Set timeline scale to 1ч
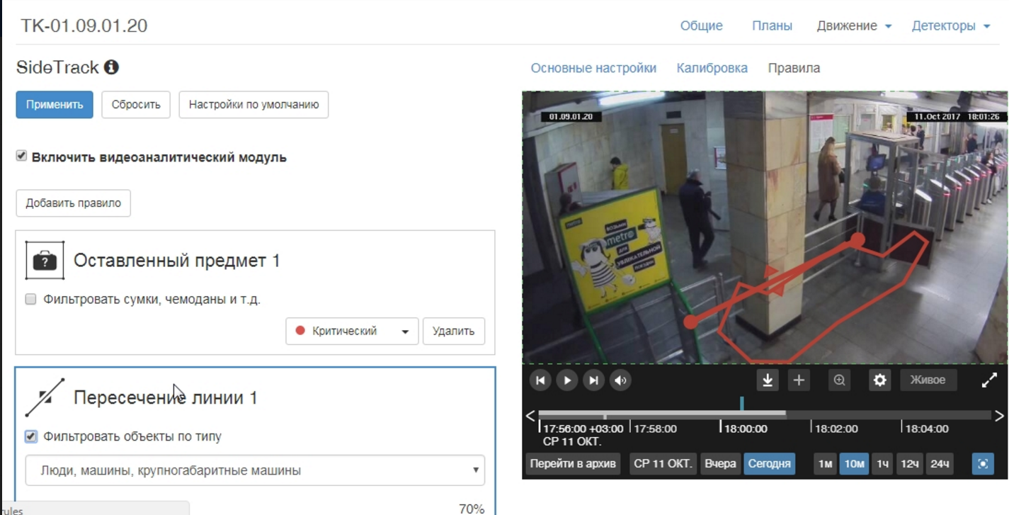Image resolution: width=1009 pixels, height=515 pixels. 882,464
